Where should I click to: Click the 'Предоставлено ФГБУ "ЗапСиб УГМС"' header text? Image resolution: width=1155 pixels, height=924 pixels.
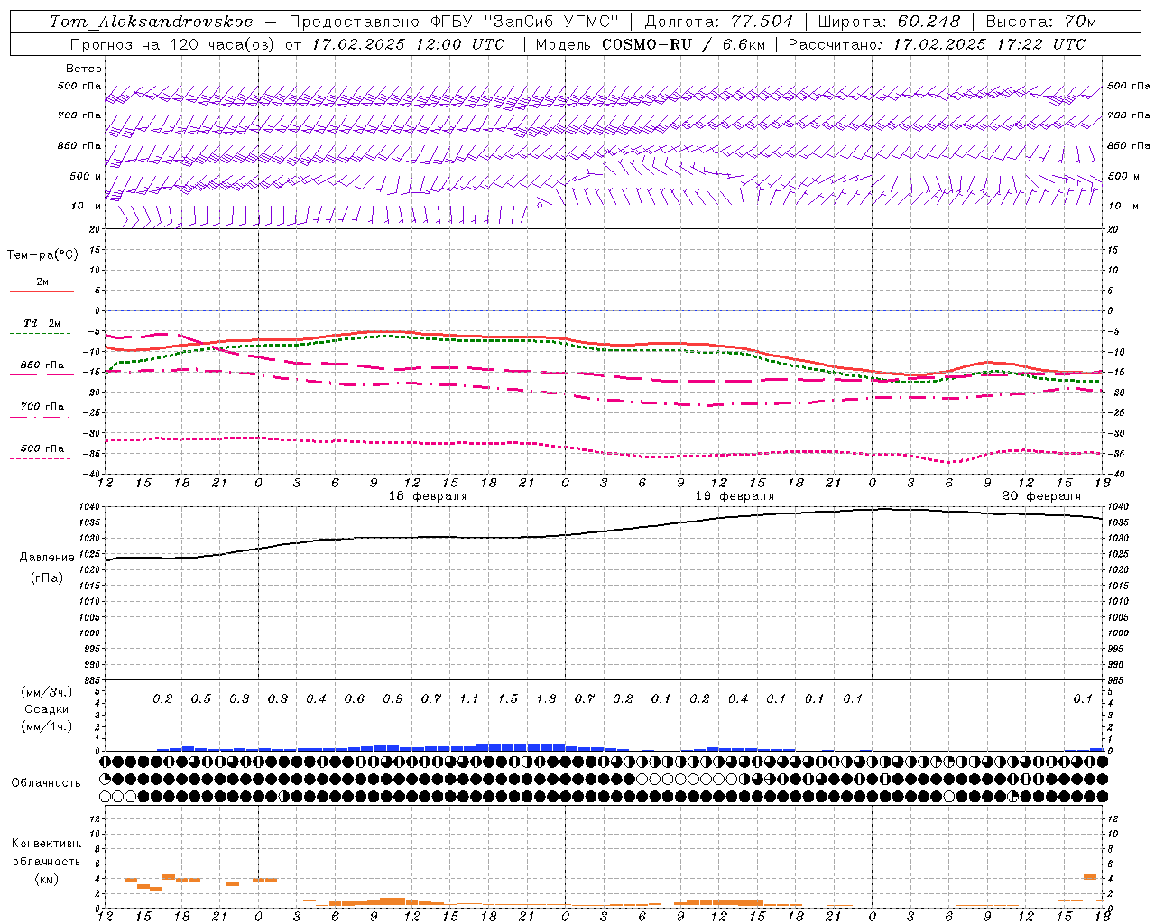454,22
